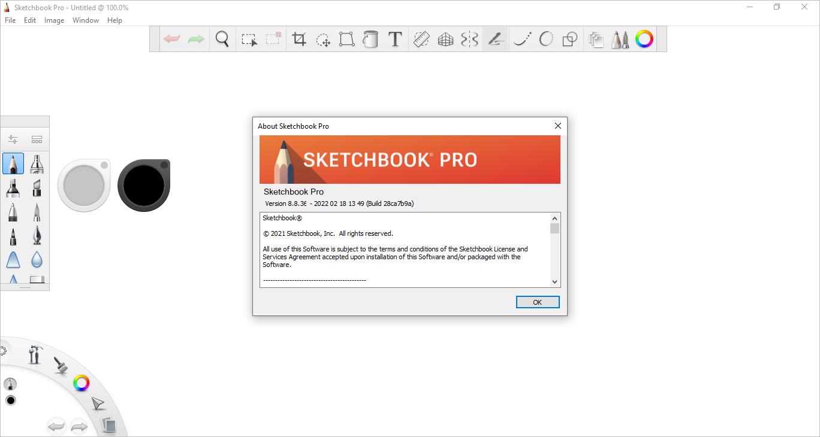This screenshot has width=820, height=437.
Task: Select the Ruler tool
Action: point(421,39)
